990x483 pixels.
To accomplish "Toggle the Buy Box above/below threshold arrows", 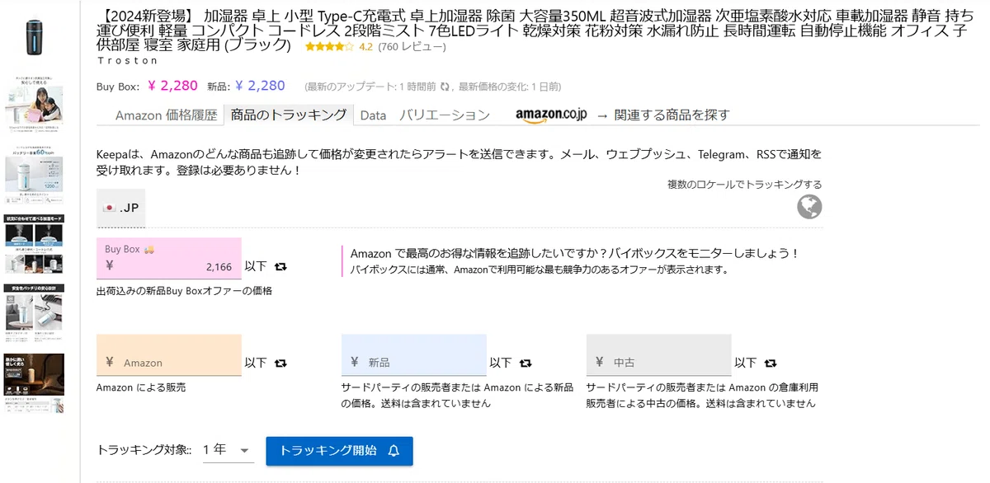I will click(x=280, y=267).
